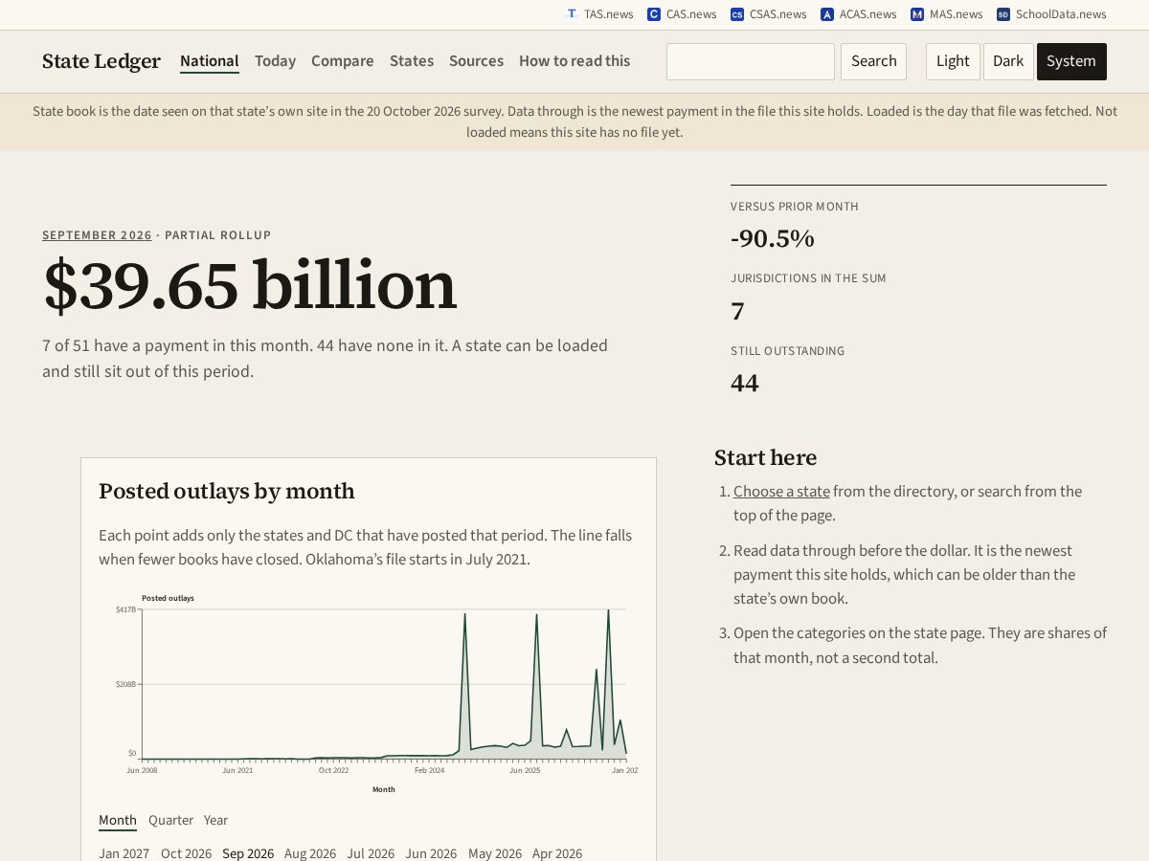This screenshot has height=861, width=1149.
Task: Open How to read this page
Action: click(574, 61)
